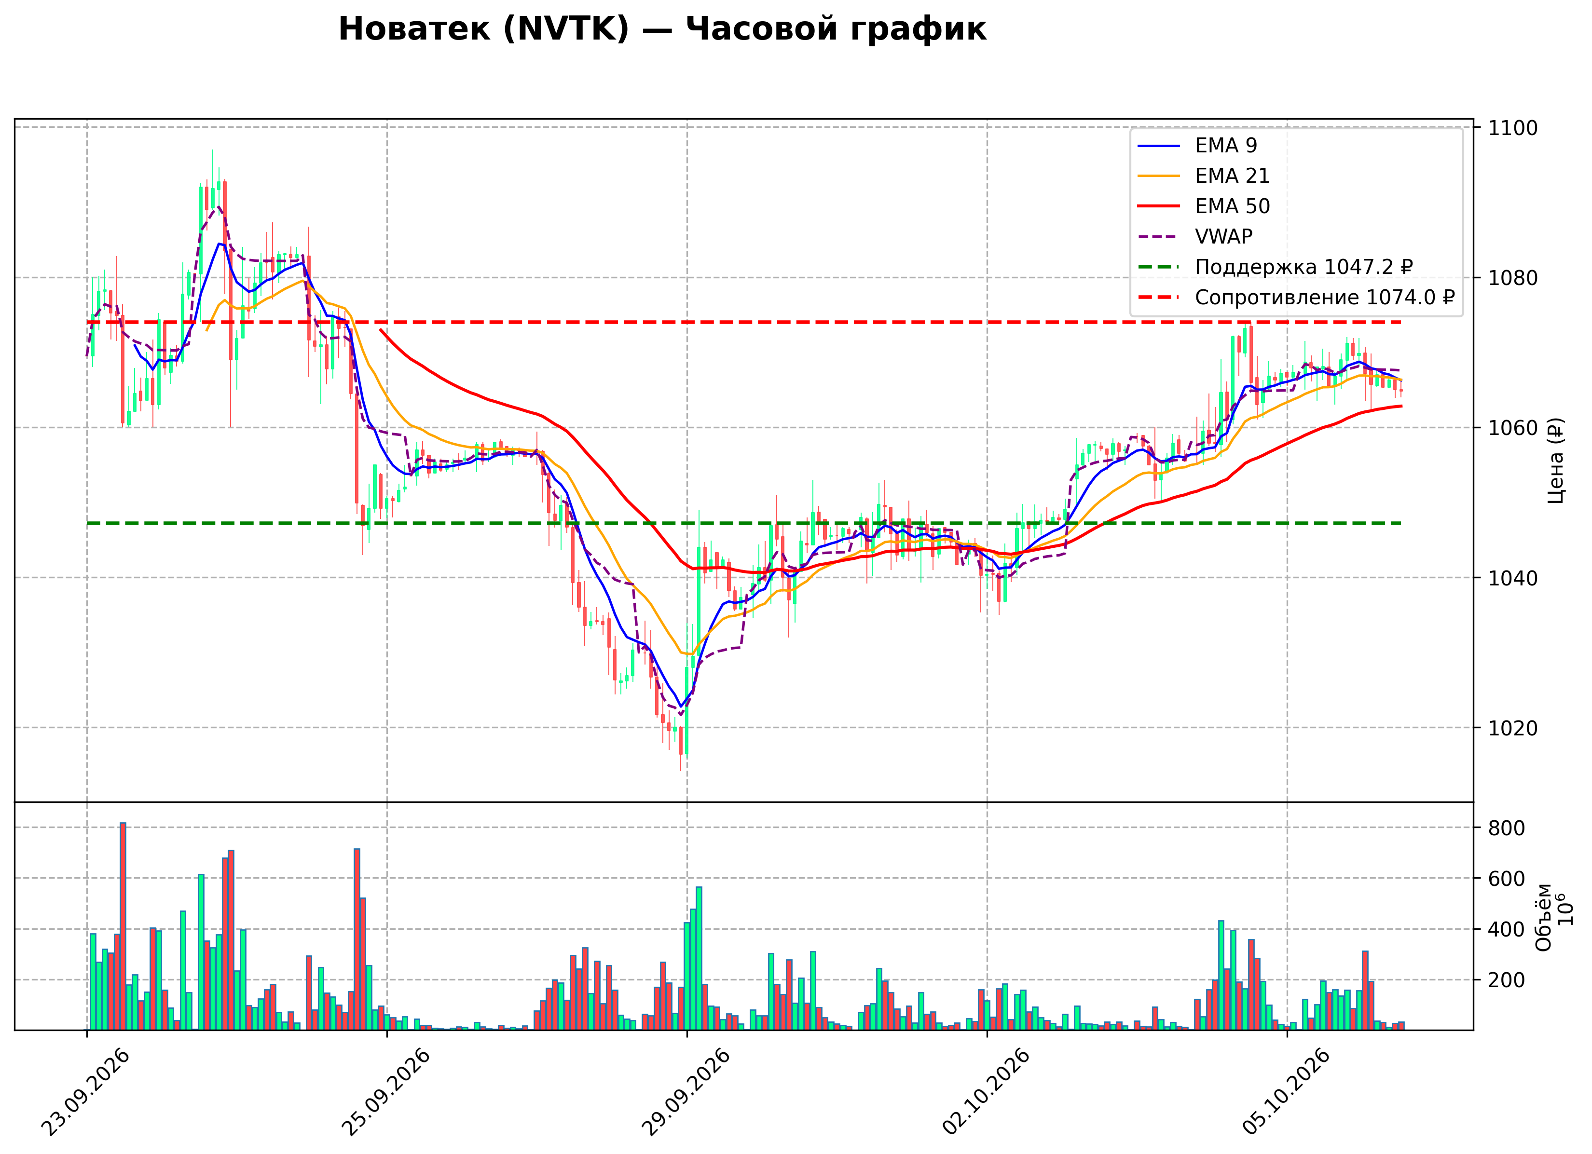Click the blue EMA 9 line sample in the legend
The height and width of the screenshot is (1154, 1592).
(x=1159, y=146)
